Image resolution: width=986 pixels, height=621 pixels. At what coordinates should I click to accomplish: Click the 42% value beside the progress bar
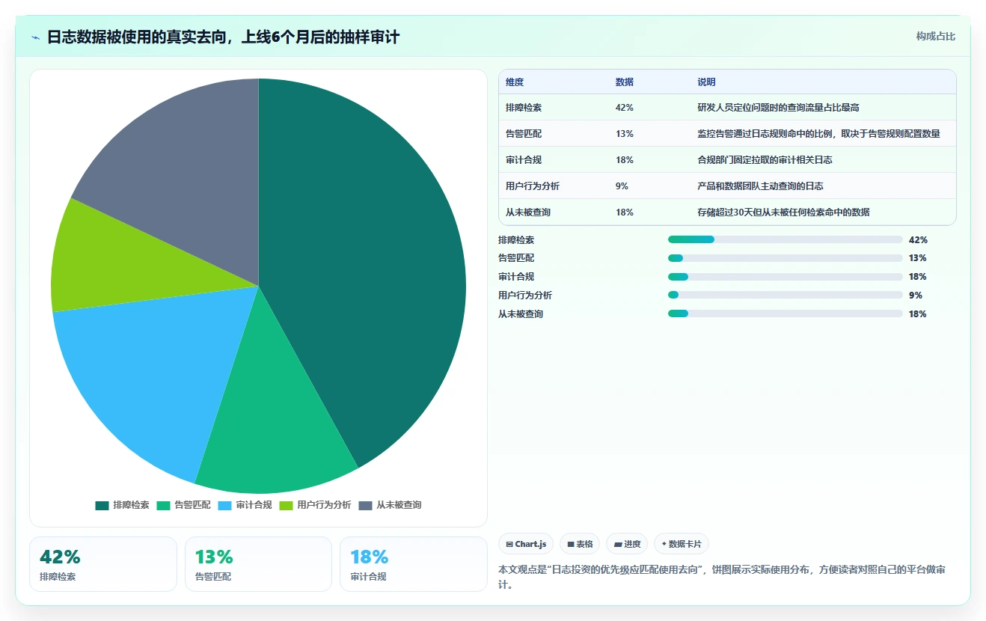tap(918, 240)
